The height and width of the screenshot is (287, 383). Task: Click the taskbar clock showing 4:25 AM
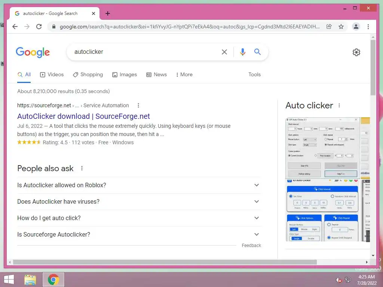(367, 280)
